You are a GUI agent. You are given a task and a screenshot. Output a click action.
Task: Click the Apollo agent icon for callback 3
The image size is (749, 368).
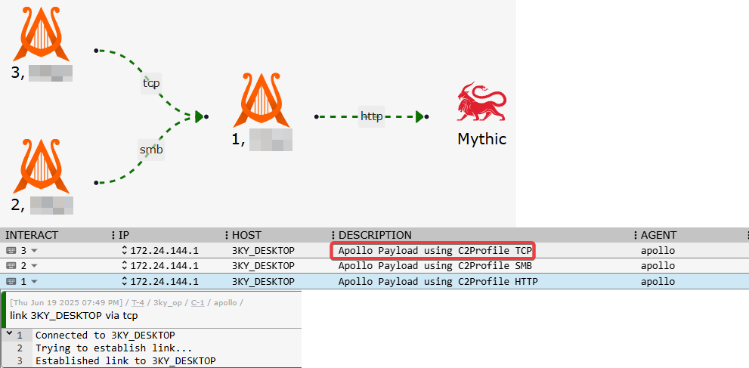42,33
